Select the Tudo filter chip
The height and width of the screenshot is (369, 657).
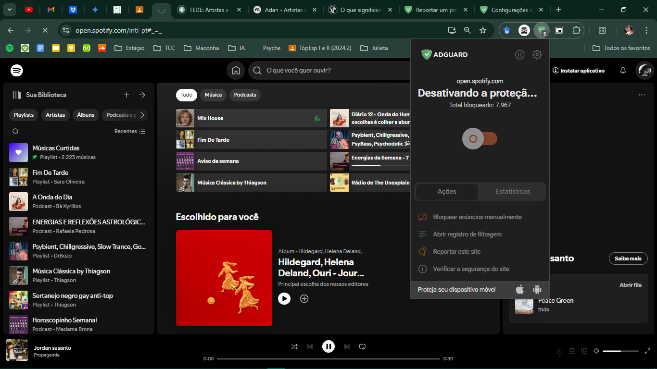coord(186,95)
